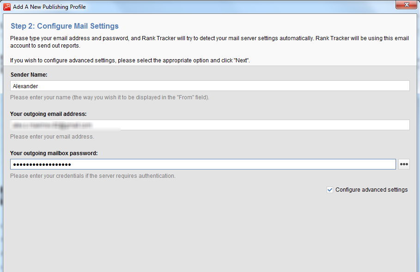420x272 pixels.
Task: Select the blurred email text in the address field
Action: (x=52, y=125)
